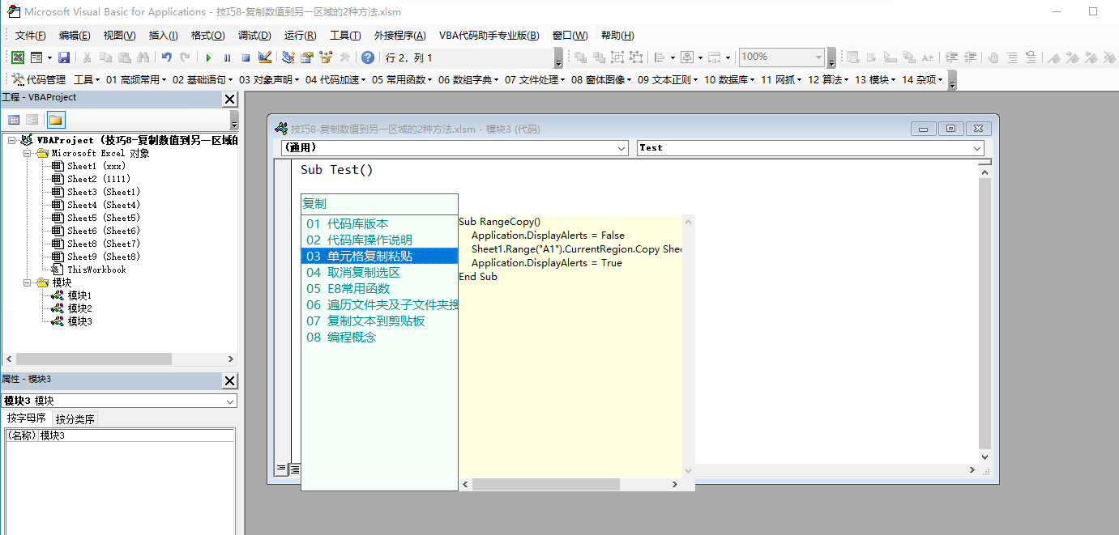Click View Object icon in project panel
Screen dimensions: 1119x535
[32, 120]
